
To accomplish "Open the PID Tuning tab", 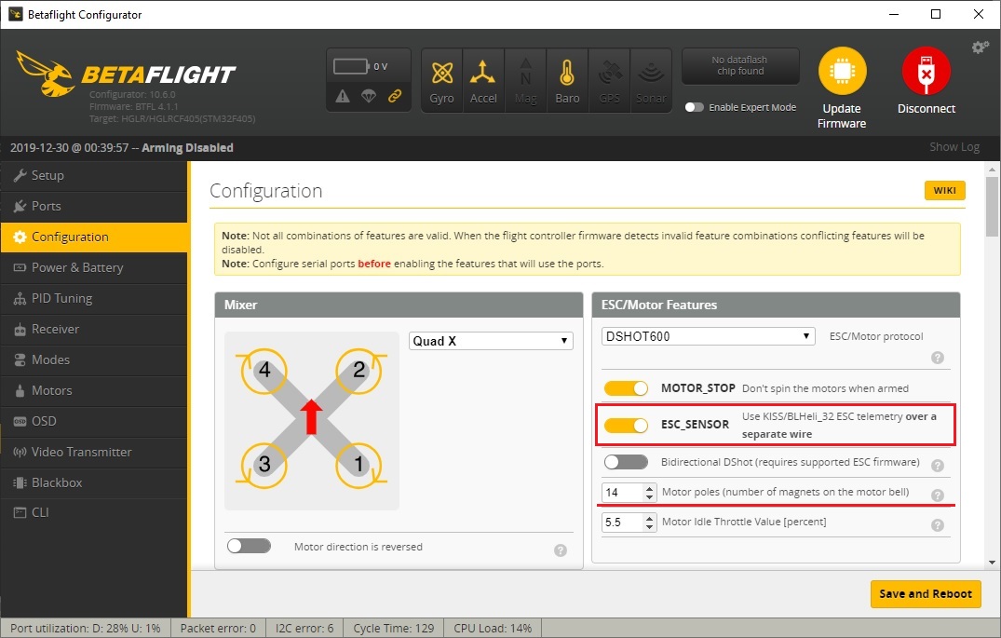I will click(94, 298).
